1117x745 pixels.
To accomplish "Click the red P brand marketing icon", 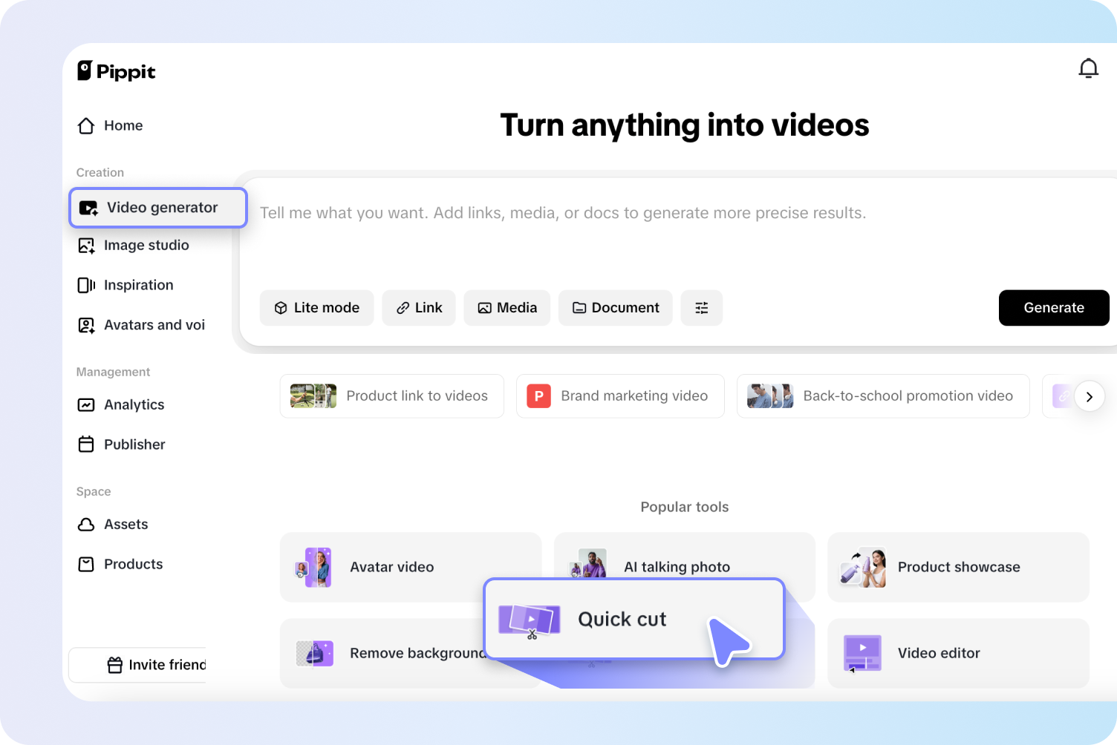I will 539,396.
